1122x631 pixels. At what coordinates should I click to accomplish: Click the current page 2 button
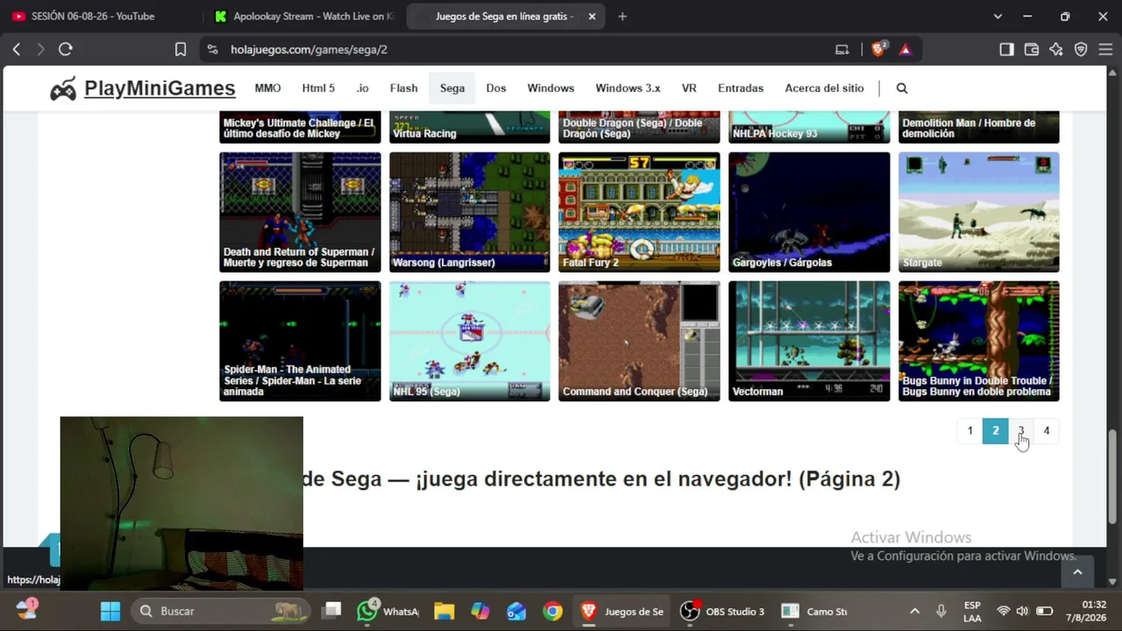(995, 430)
